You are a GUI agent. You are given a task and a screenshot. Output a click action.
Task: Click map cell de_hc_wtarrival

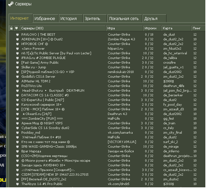click(x=175, y=53)
